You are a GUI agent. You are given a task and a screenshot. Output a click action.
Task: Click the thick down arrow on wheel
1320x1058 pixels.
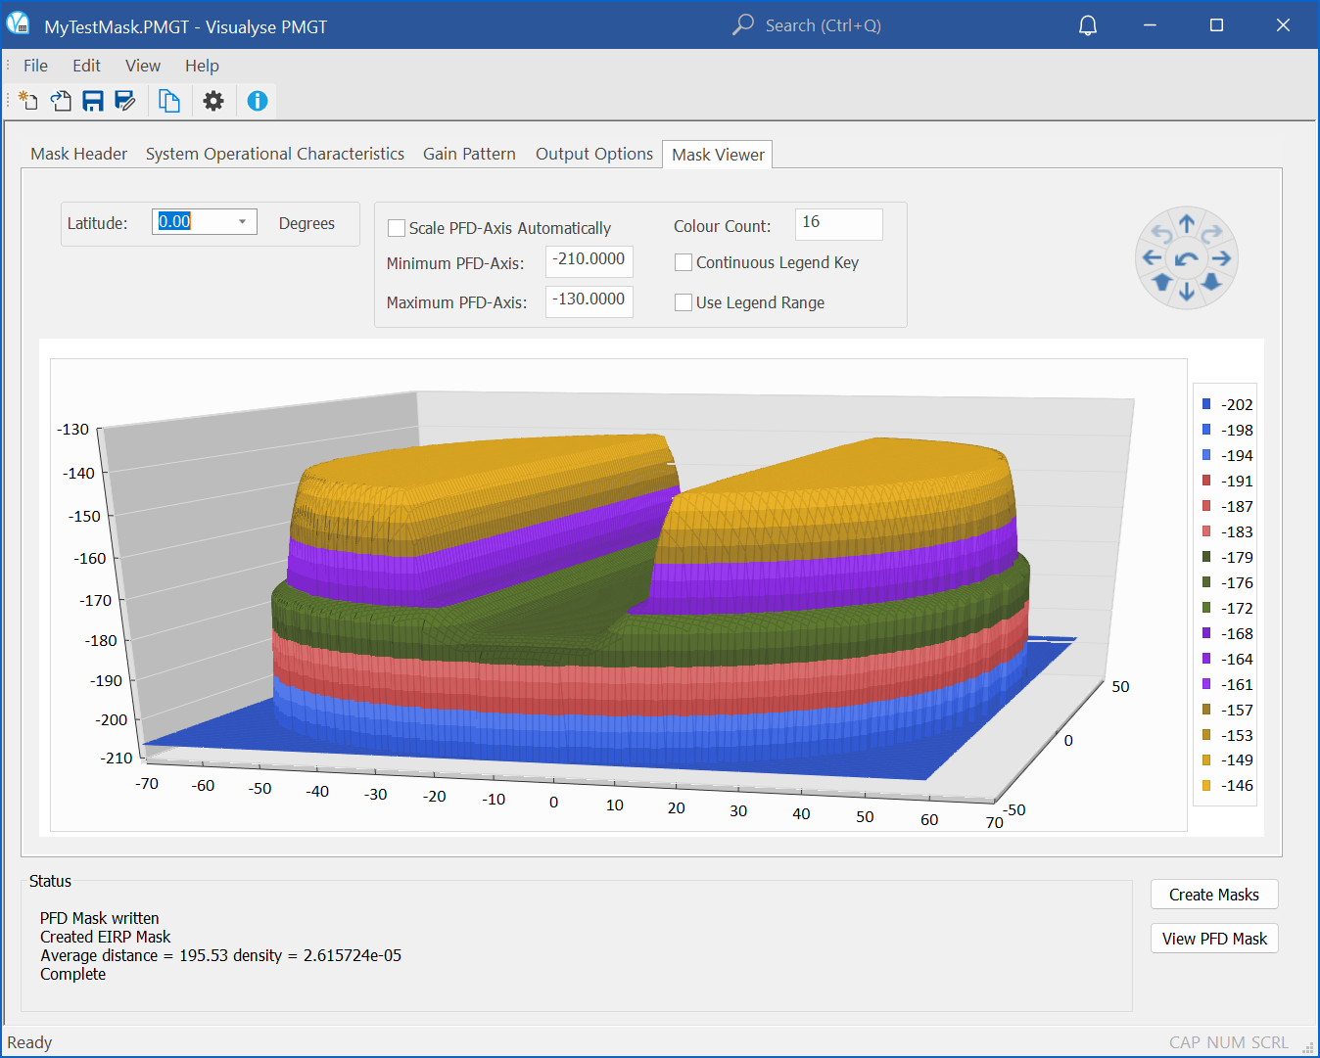(1211, 282)
